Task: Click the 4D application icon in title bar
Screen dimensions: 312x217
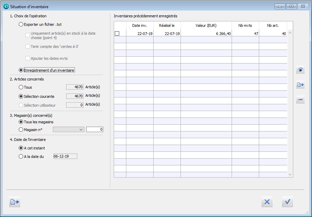Action: 6,6
